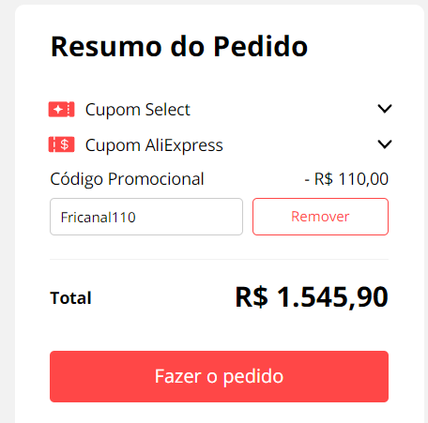Click the word Select in Cupom Select
Screen dimensions: 428x423
coord(167,110)
